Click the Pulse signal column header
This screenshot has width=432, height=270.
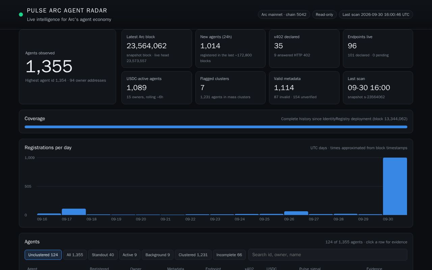tap(310, 269)
